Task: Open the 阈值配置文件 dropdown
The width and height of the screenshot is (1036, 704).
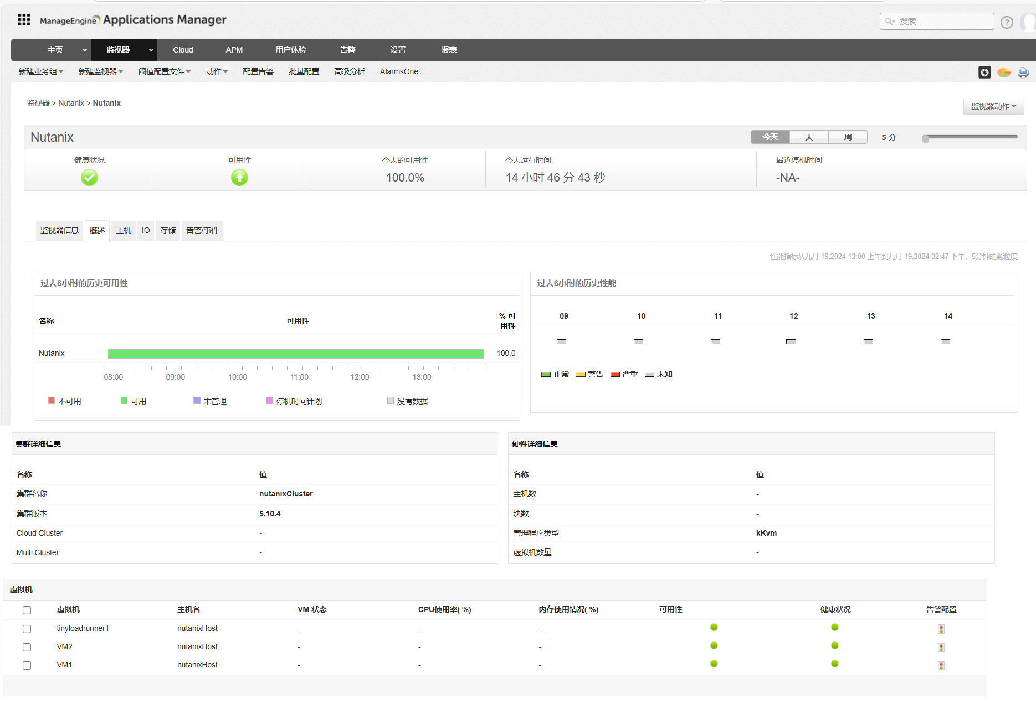Action: [x=165, y=71]
